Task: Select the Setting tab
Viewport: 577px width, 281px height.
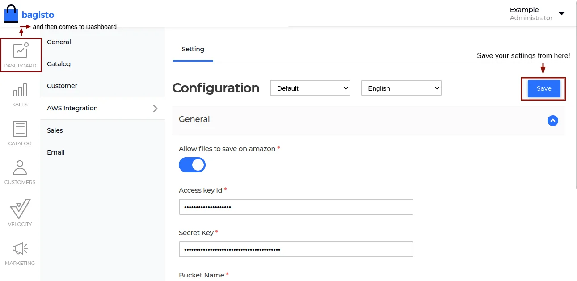Action: pos(193,49)
